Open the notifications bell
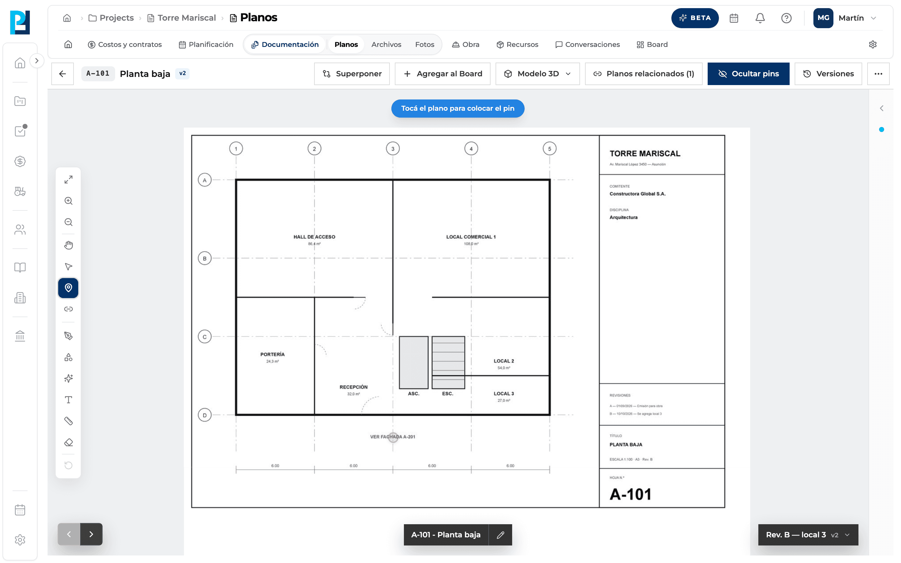This screenshot has width=901, height=563. point(760,18)
